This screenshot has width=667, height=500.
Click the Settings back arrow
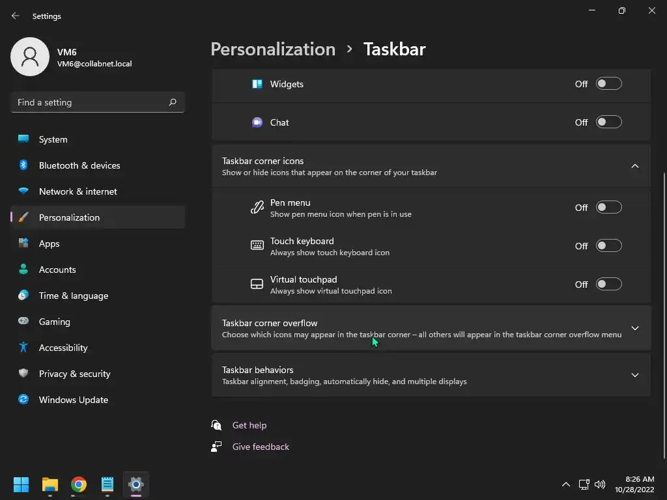tap(16, 16)
